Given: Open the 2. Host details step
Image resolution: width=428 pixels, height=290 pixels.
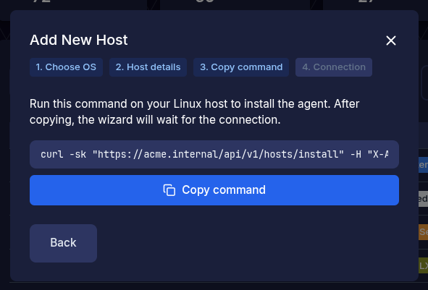Looking at the screenshot, I should (148, 67).
